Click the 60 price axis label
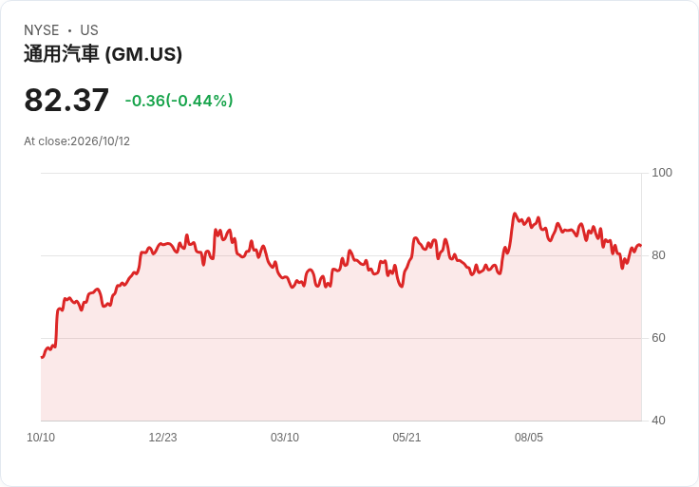Screen dimensions: 699x487 658,338
